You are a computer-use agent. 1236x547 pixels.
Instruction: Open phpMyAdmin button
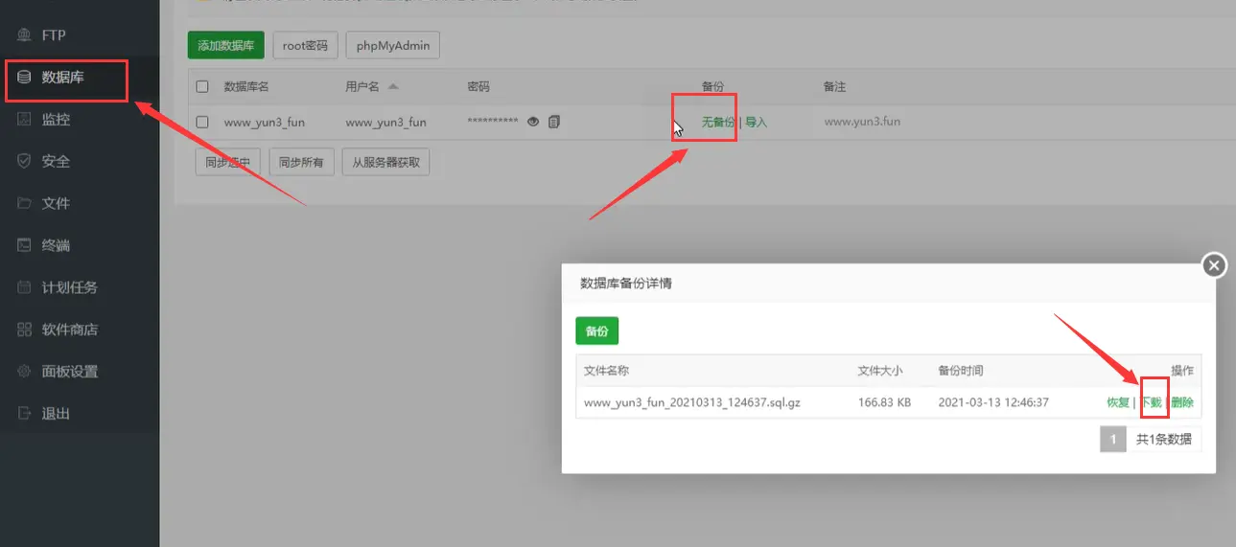(x=393, y=45)
